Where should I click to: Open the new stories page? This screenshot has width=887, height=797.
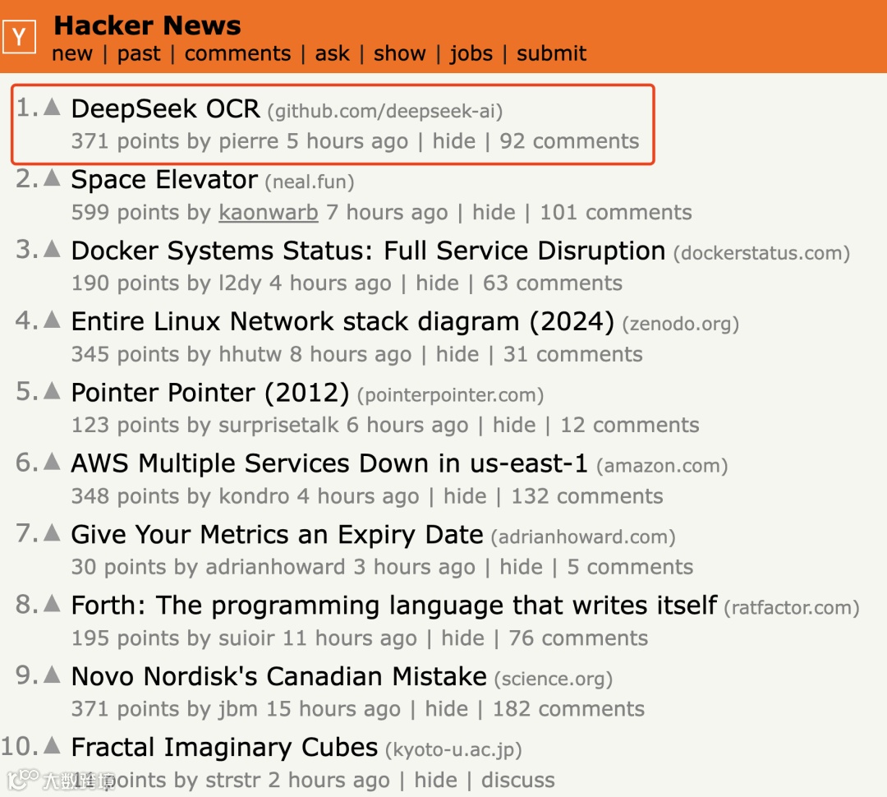(x=71, y=53)
